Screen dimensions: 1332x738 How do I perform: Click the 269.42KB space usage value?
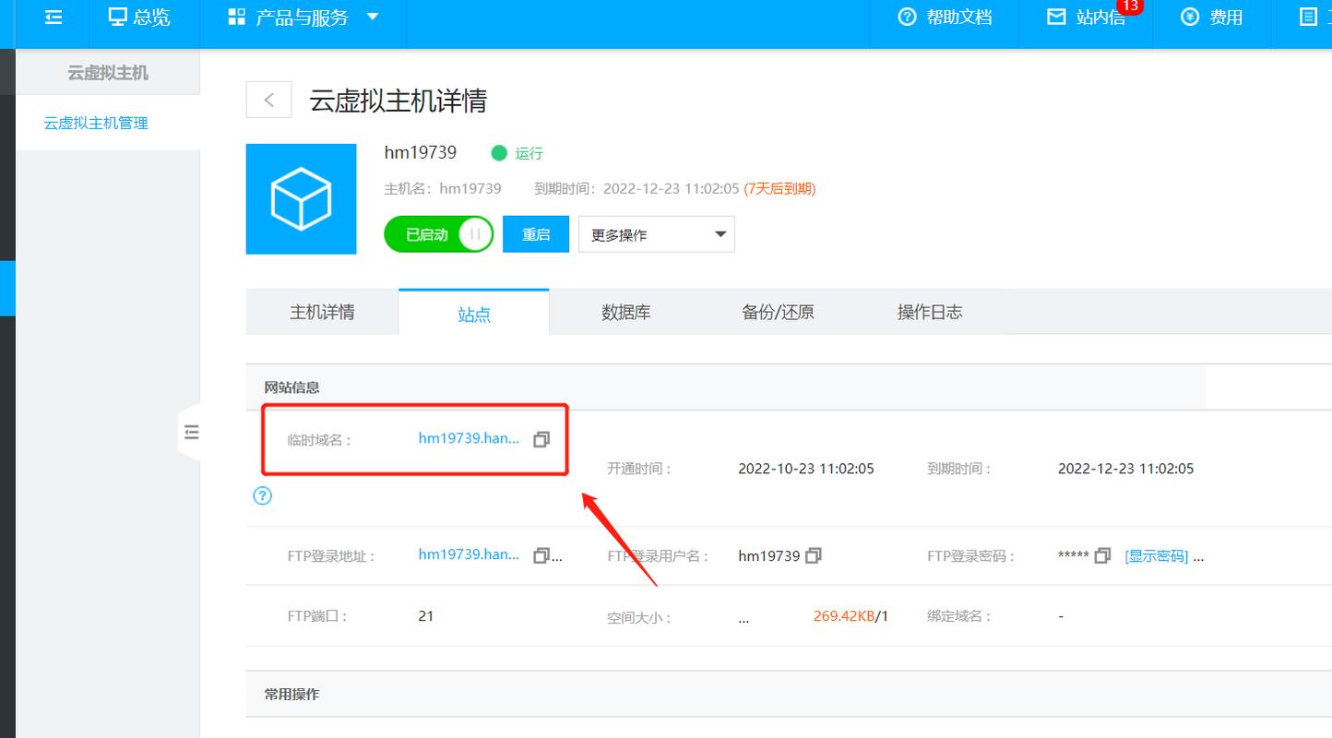point(844,615)
